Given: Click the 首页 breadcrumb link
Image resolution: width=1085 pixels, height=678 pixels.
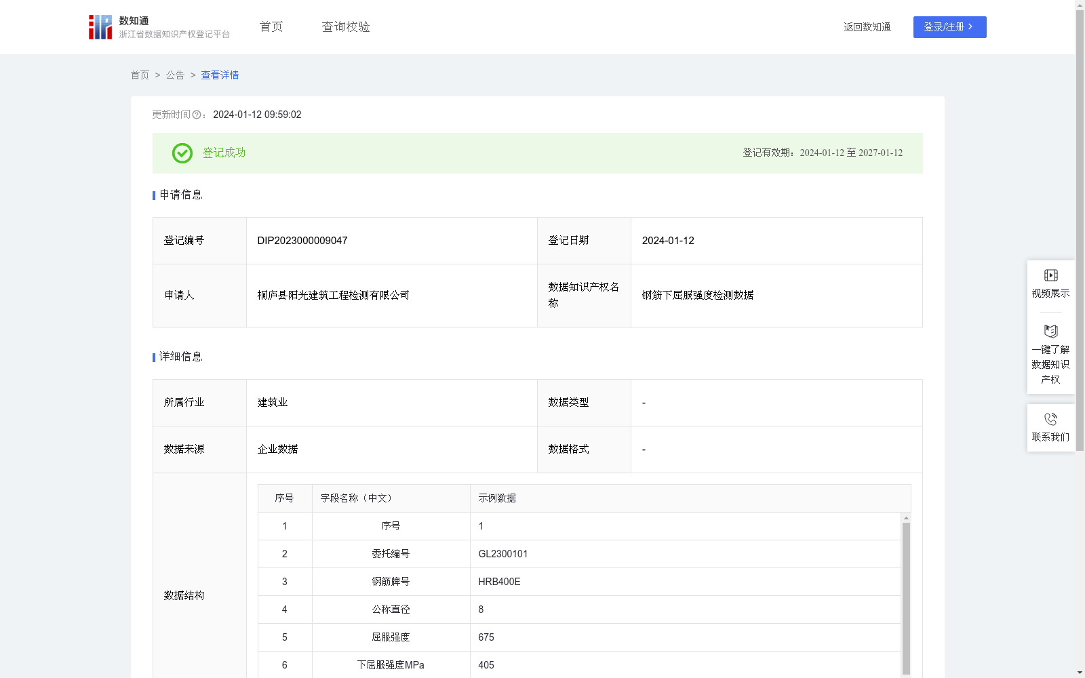Looking at the screenshot, I should click(x=140, y=75).
